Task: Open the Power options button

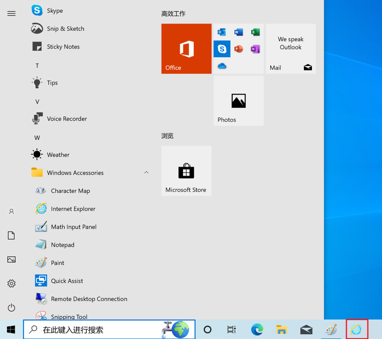Action: tap(11, 308)
